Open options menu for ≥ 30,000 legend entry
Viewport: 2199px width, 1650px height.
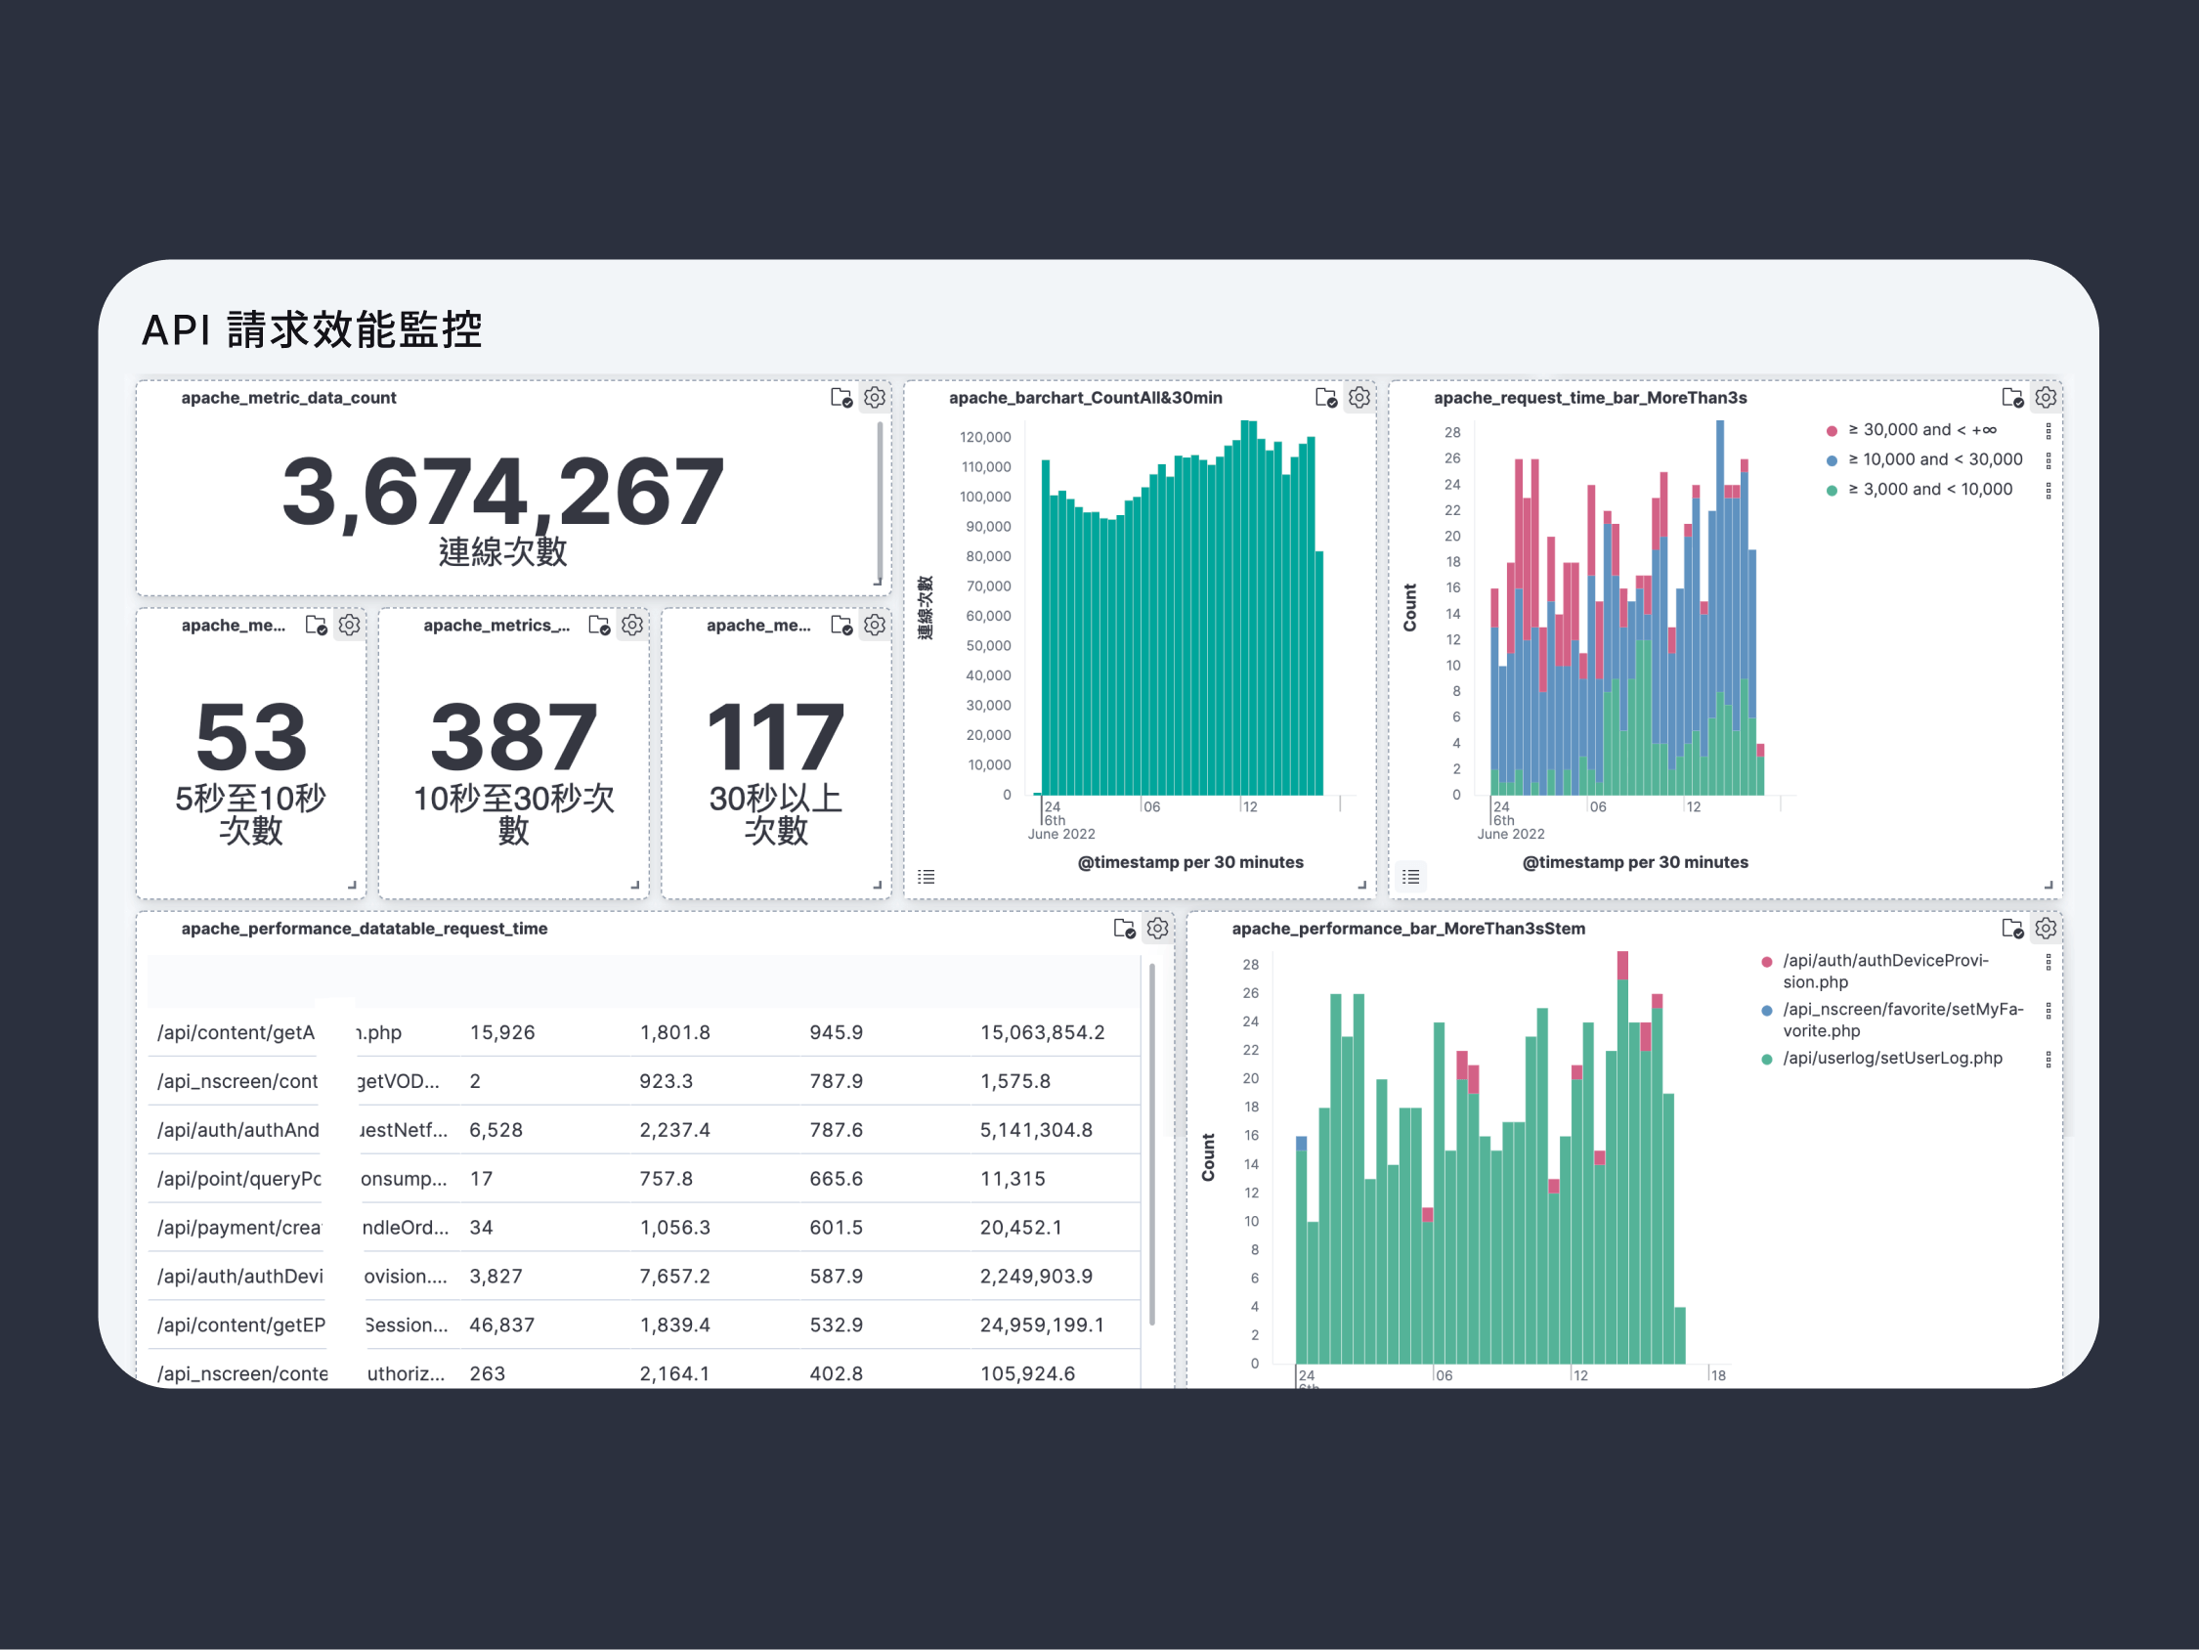pos(2048,431)
